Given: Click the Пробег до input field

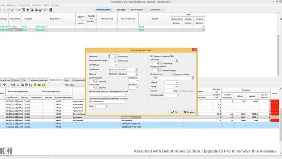Looking at the screenshot, I should pos(113,64).
